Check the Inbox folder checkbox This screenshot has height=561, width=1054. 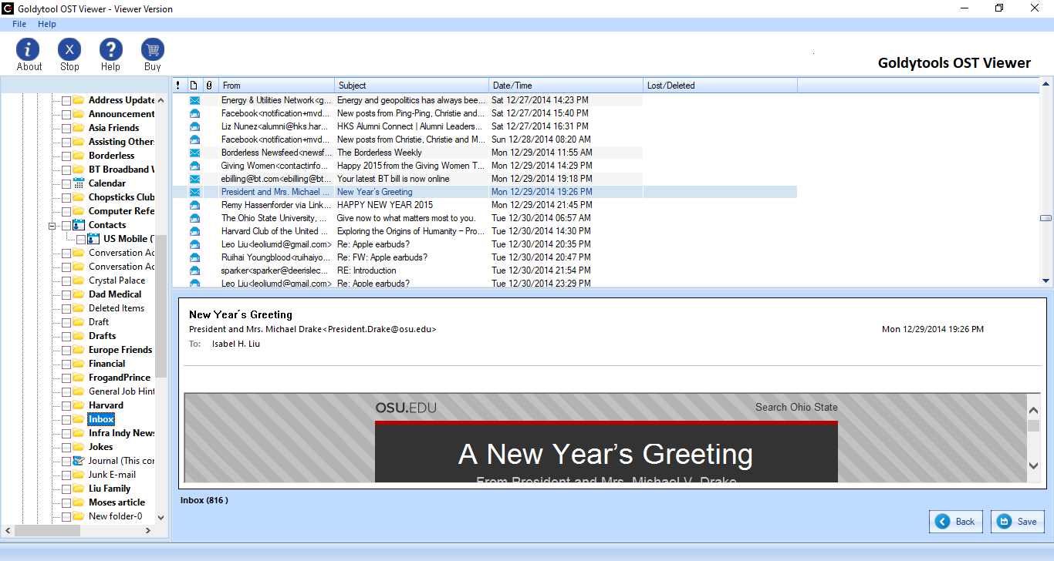66,420
